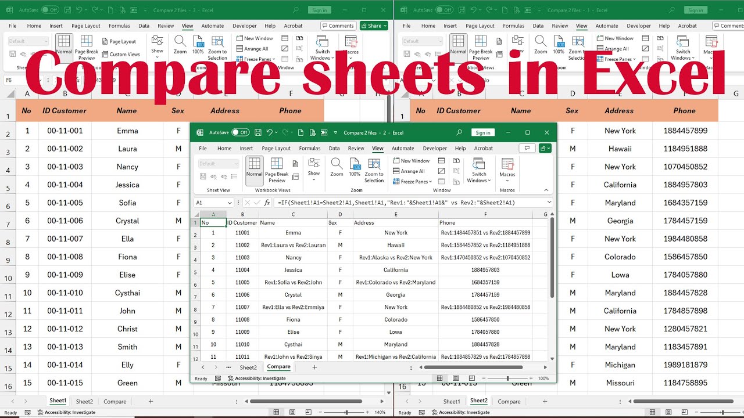
Task: Click Accessibility Investigate in front window status bar
Action: tap(257, 379)
